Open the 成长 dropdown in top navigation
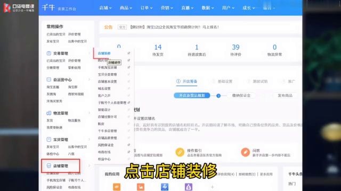Screen dimensions: 341x191 pos(249,8)
